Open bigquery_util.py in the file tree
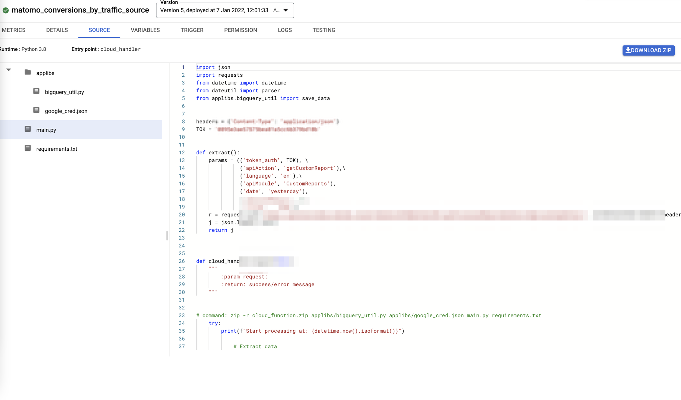The image size is (681, 400). 64,92
